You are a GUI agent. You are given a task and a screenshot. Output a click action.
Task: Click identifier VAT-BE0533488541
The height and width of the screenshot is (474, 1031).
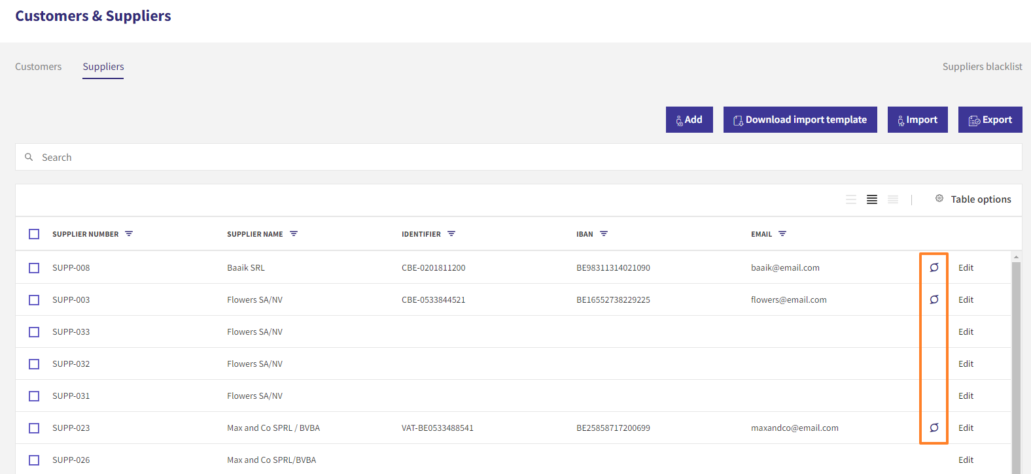[438, 428]
